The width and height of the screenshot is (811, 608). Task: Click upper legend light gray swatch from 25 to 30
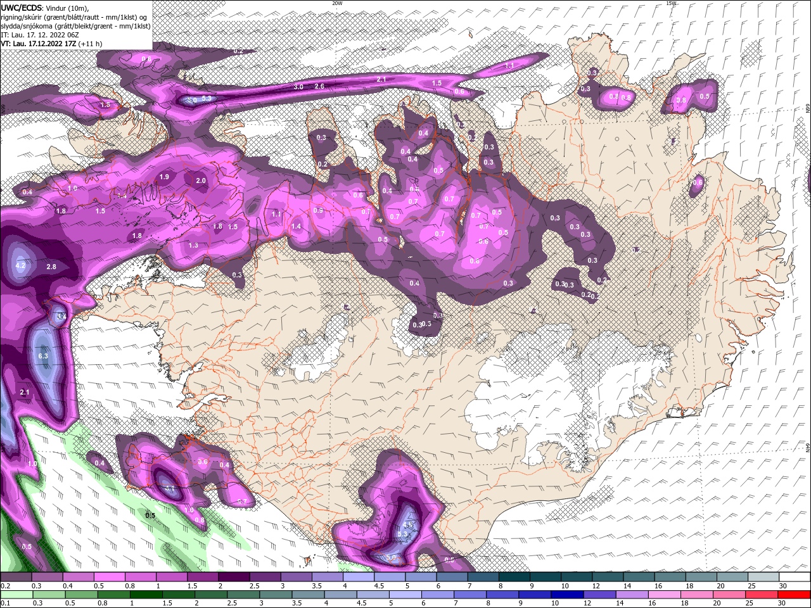[763, 577]
